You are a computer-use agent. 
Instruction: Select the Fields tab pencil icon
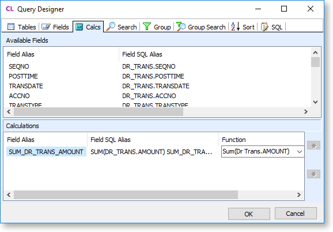pos(46,27)
